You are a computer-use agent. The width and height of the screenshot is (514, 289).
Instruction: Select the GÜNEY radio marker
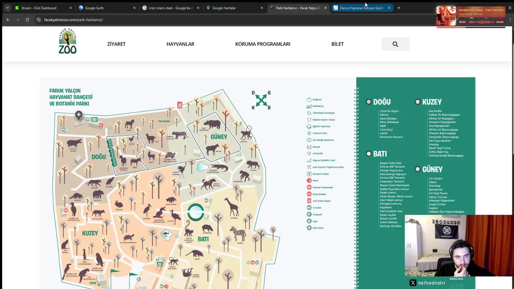click(418, 169)
